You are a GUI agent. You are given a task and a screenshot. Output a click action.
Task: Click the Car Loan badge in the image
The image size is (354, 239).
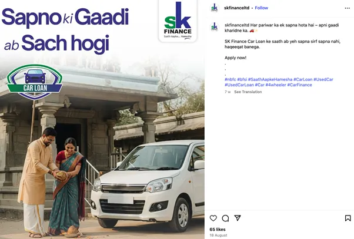34,82
